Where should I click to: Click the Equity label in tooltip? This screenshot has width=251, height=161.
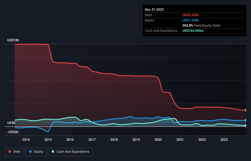click(149, 20)
